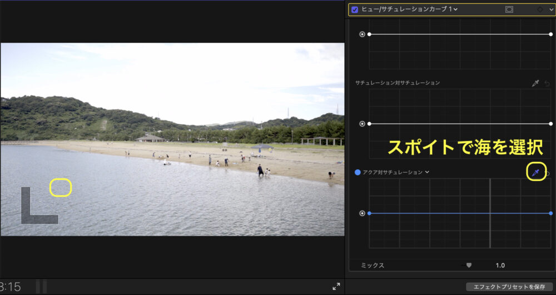Open the aqua vs saturation color dropdown

[x=427, y=172]
